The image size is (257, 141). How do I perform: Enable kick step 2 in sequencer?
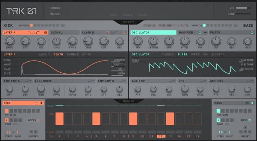(x=69, y=119)
